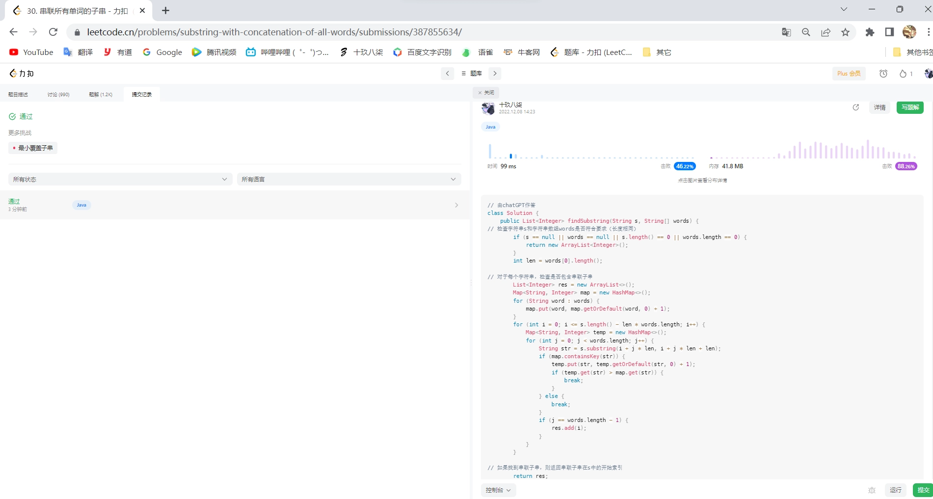Expand the 所有语言 language filter dropdown

(348, 180)
